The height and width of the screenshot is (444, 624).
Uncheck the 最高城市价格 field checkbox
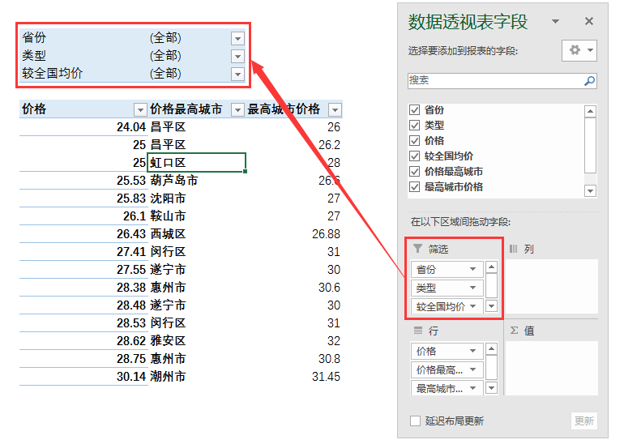coord(415,186)
